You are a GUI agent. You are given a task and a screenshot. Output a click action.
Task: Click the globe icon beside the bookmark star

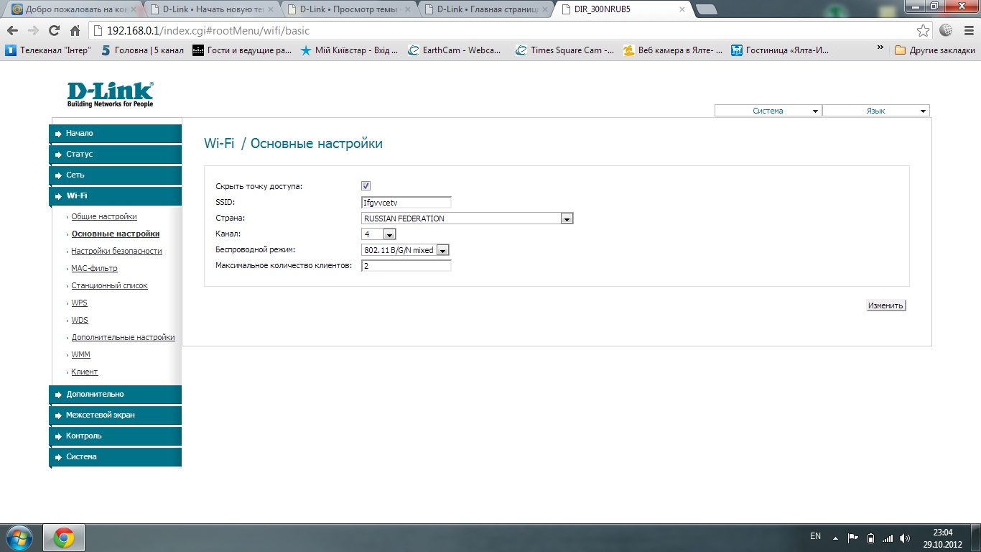click(x=946, y=31)
